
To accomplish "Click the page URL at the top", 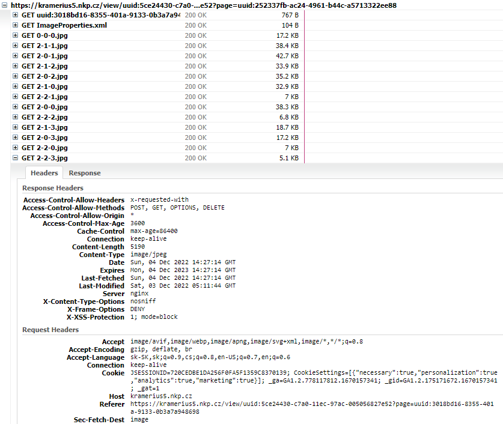I will (x=203, y=5).
